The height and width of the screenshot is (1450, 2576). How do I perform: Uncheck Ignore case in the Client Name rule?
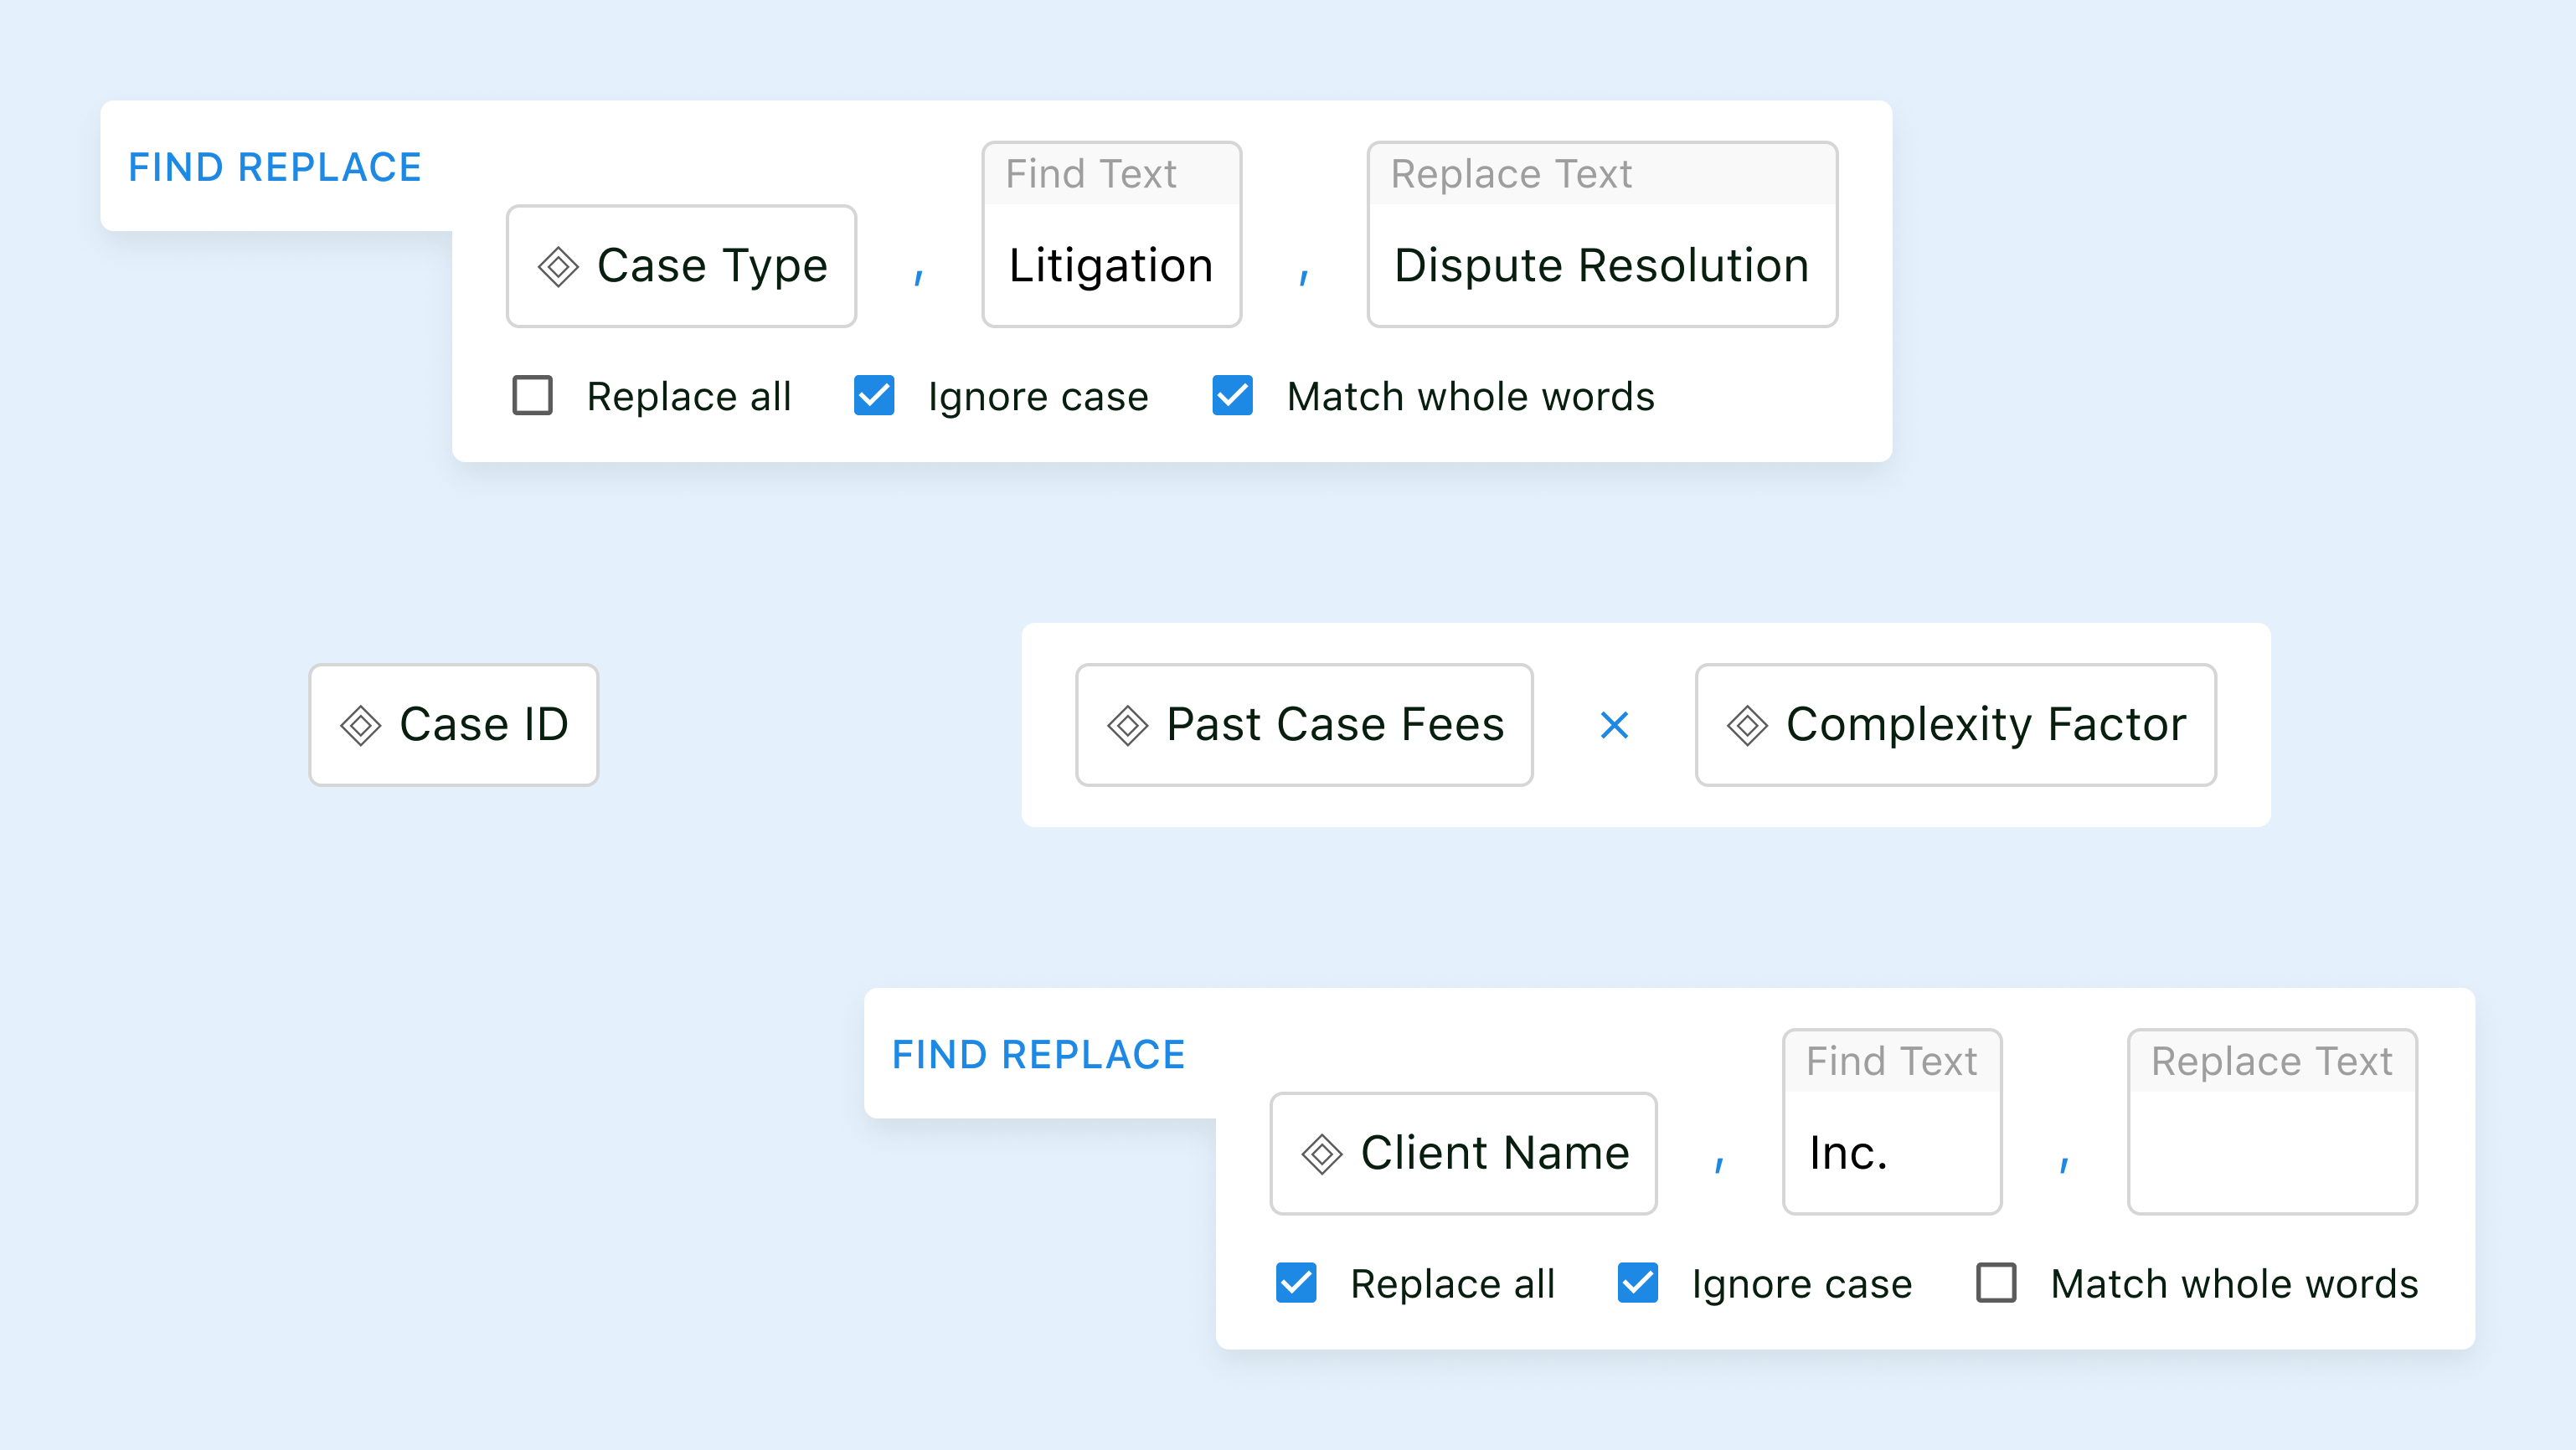1638,1282
